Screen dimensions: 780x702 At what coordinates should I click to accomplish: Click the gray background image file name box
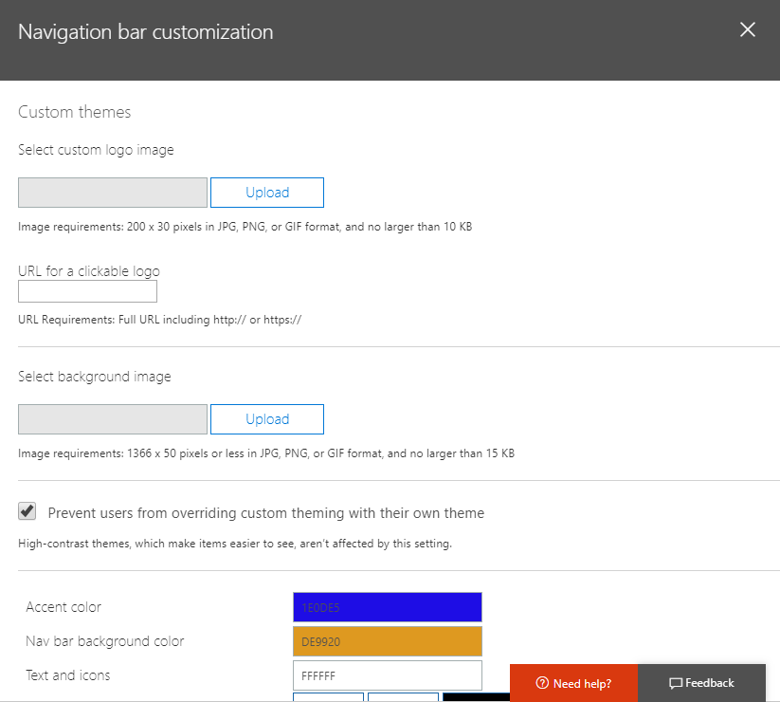point(112,419)
